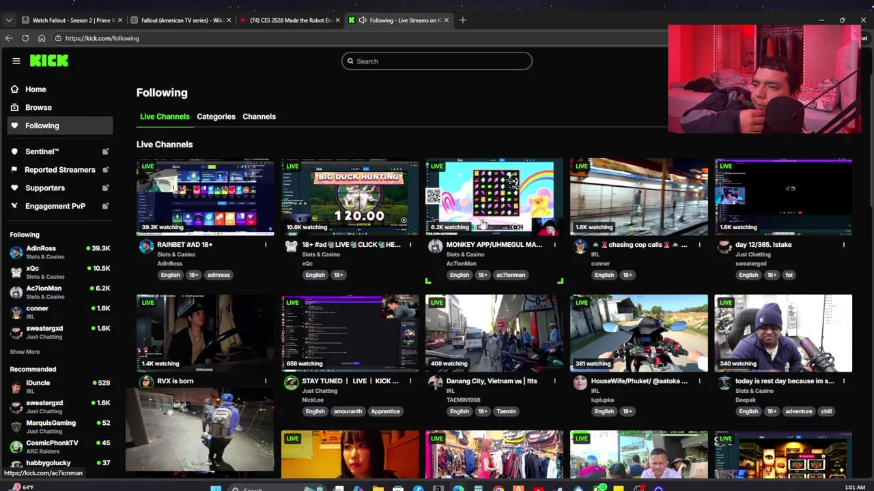Open browser home button
Screen dimensions: 874x491
[x=42, y=38]
